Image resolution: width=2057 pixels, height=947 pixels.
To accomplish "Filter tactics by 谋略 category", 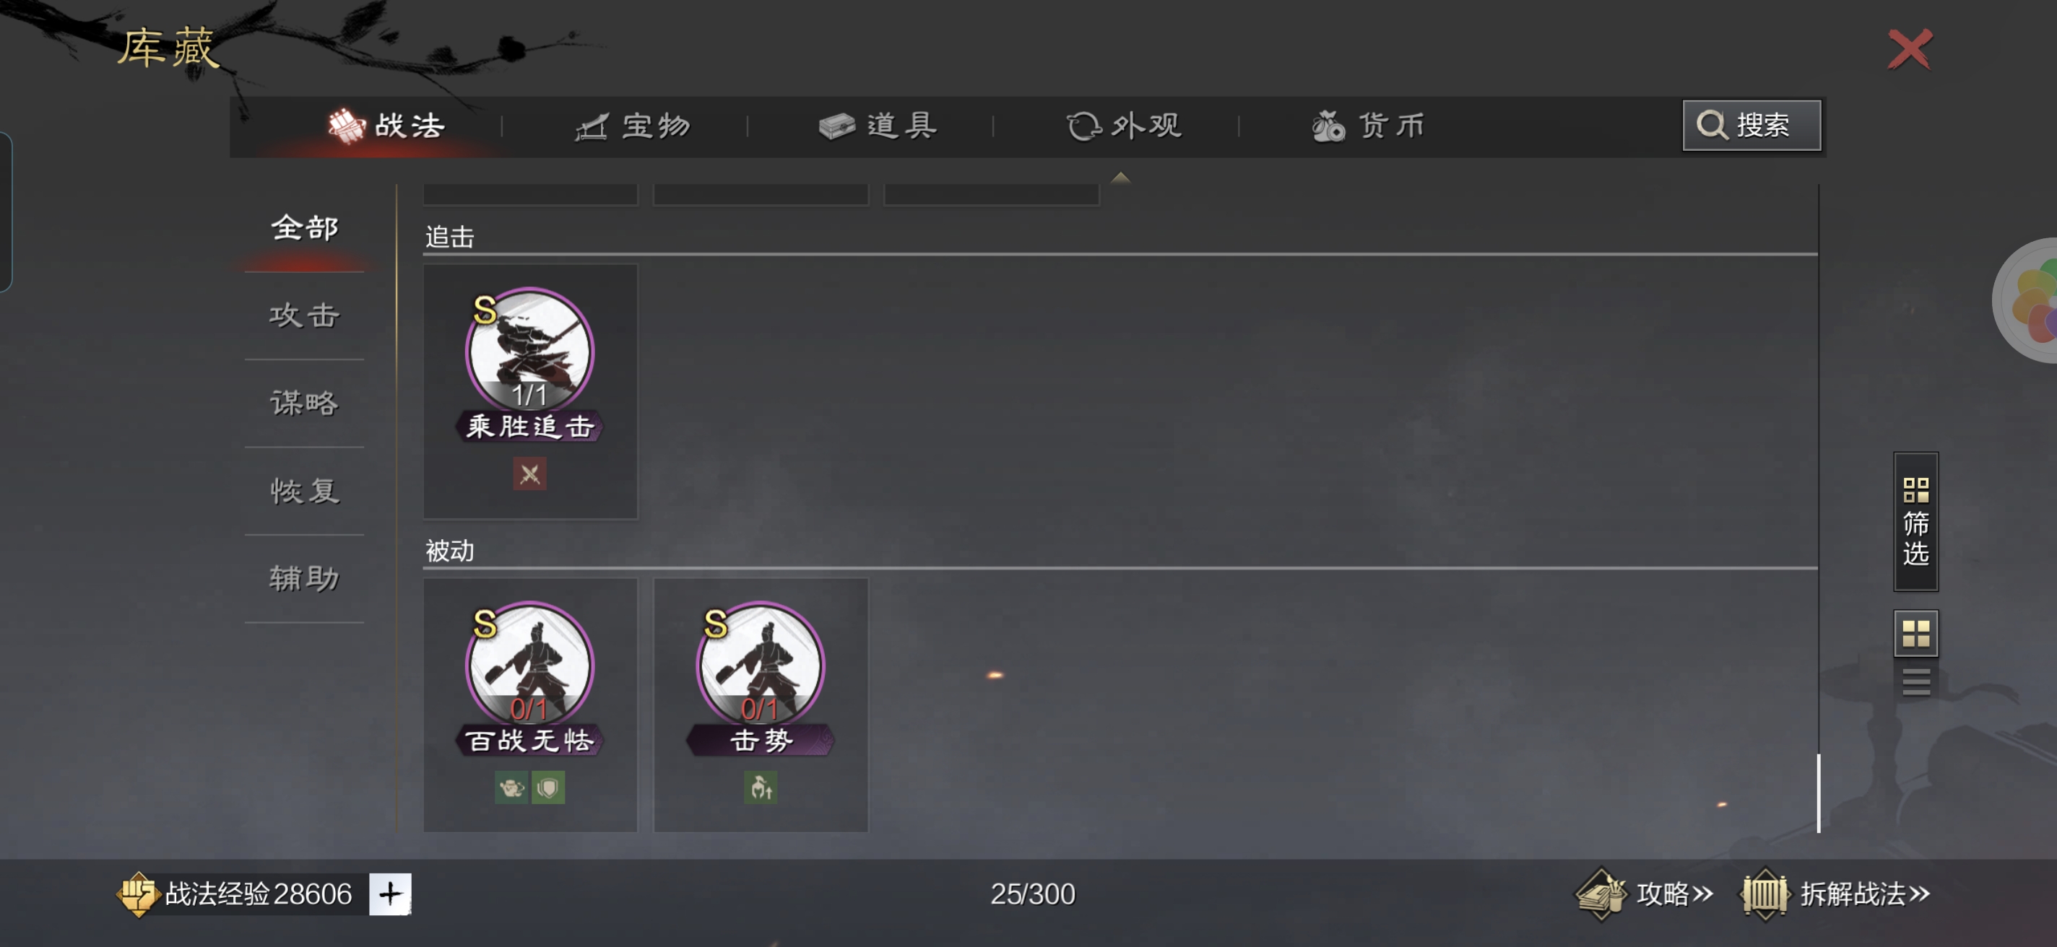I will pyautogui.click(x=304, y=403).
